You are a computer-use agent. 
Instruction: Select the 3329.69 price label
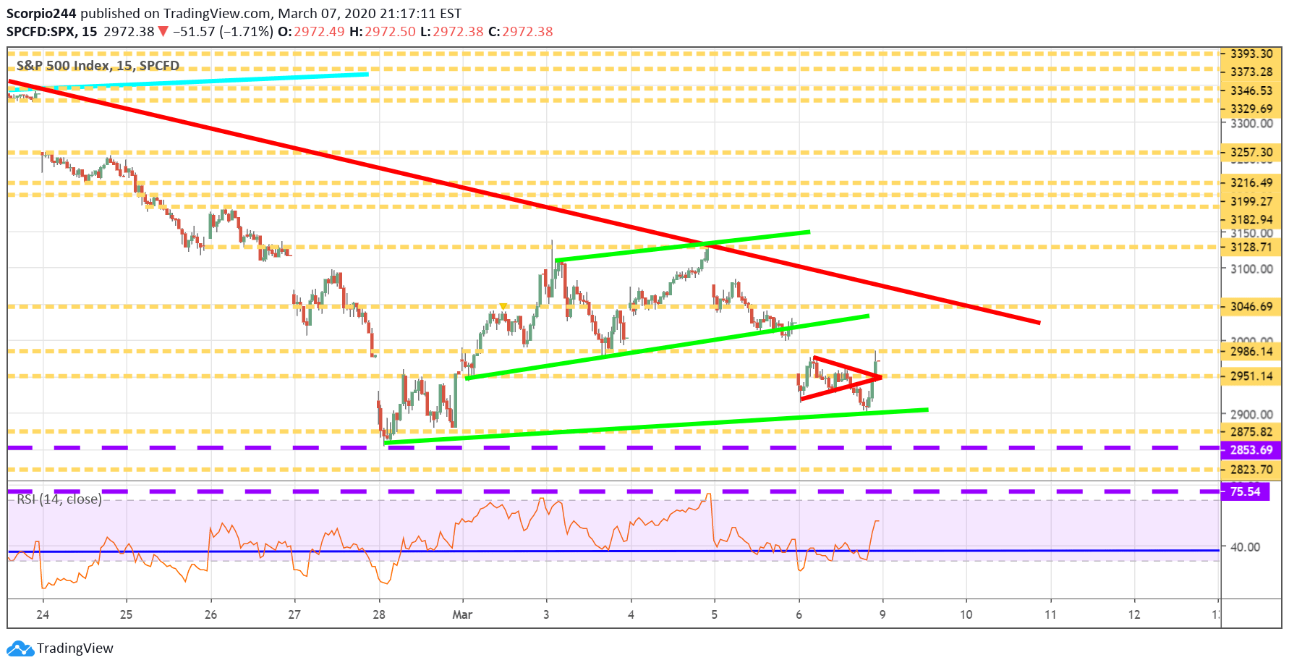point(1251,109)
